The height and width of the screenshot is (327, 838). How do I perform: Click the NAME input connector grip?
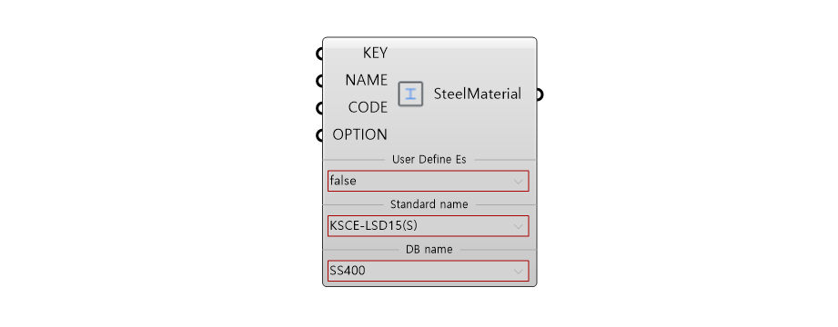click(319, 81)
